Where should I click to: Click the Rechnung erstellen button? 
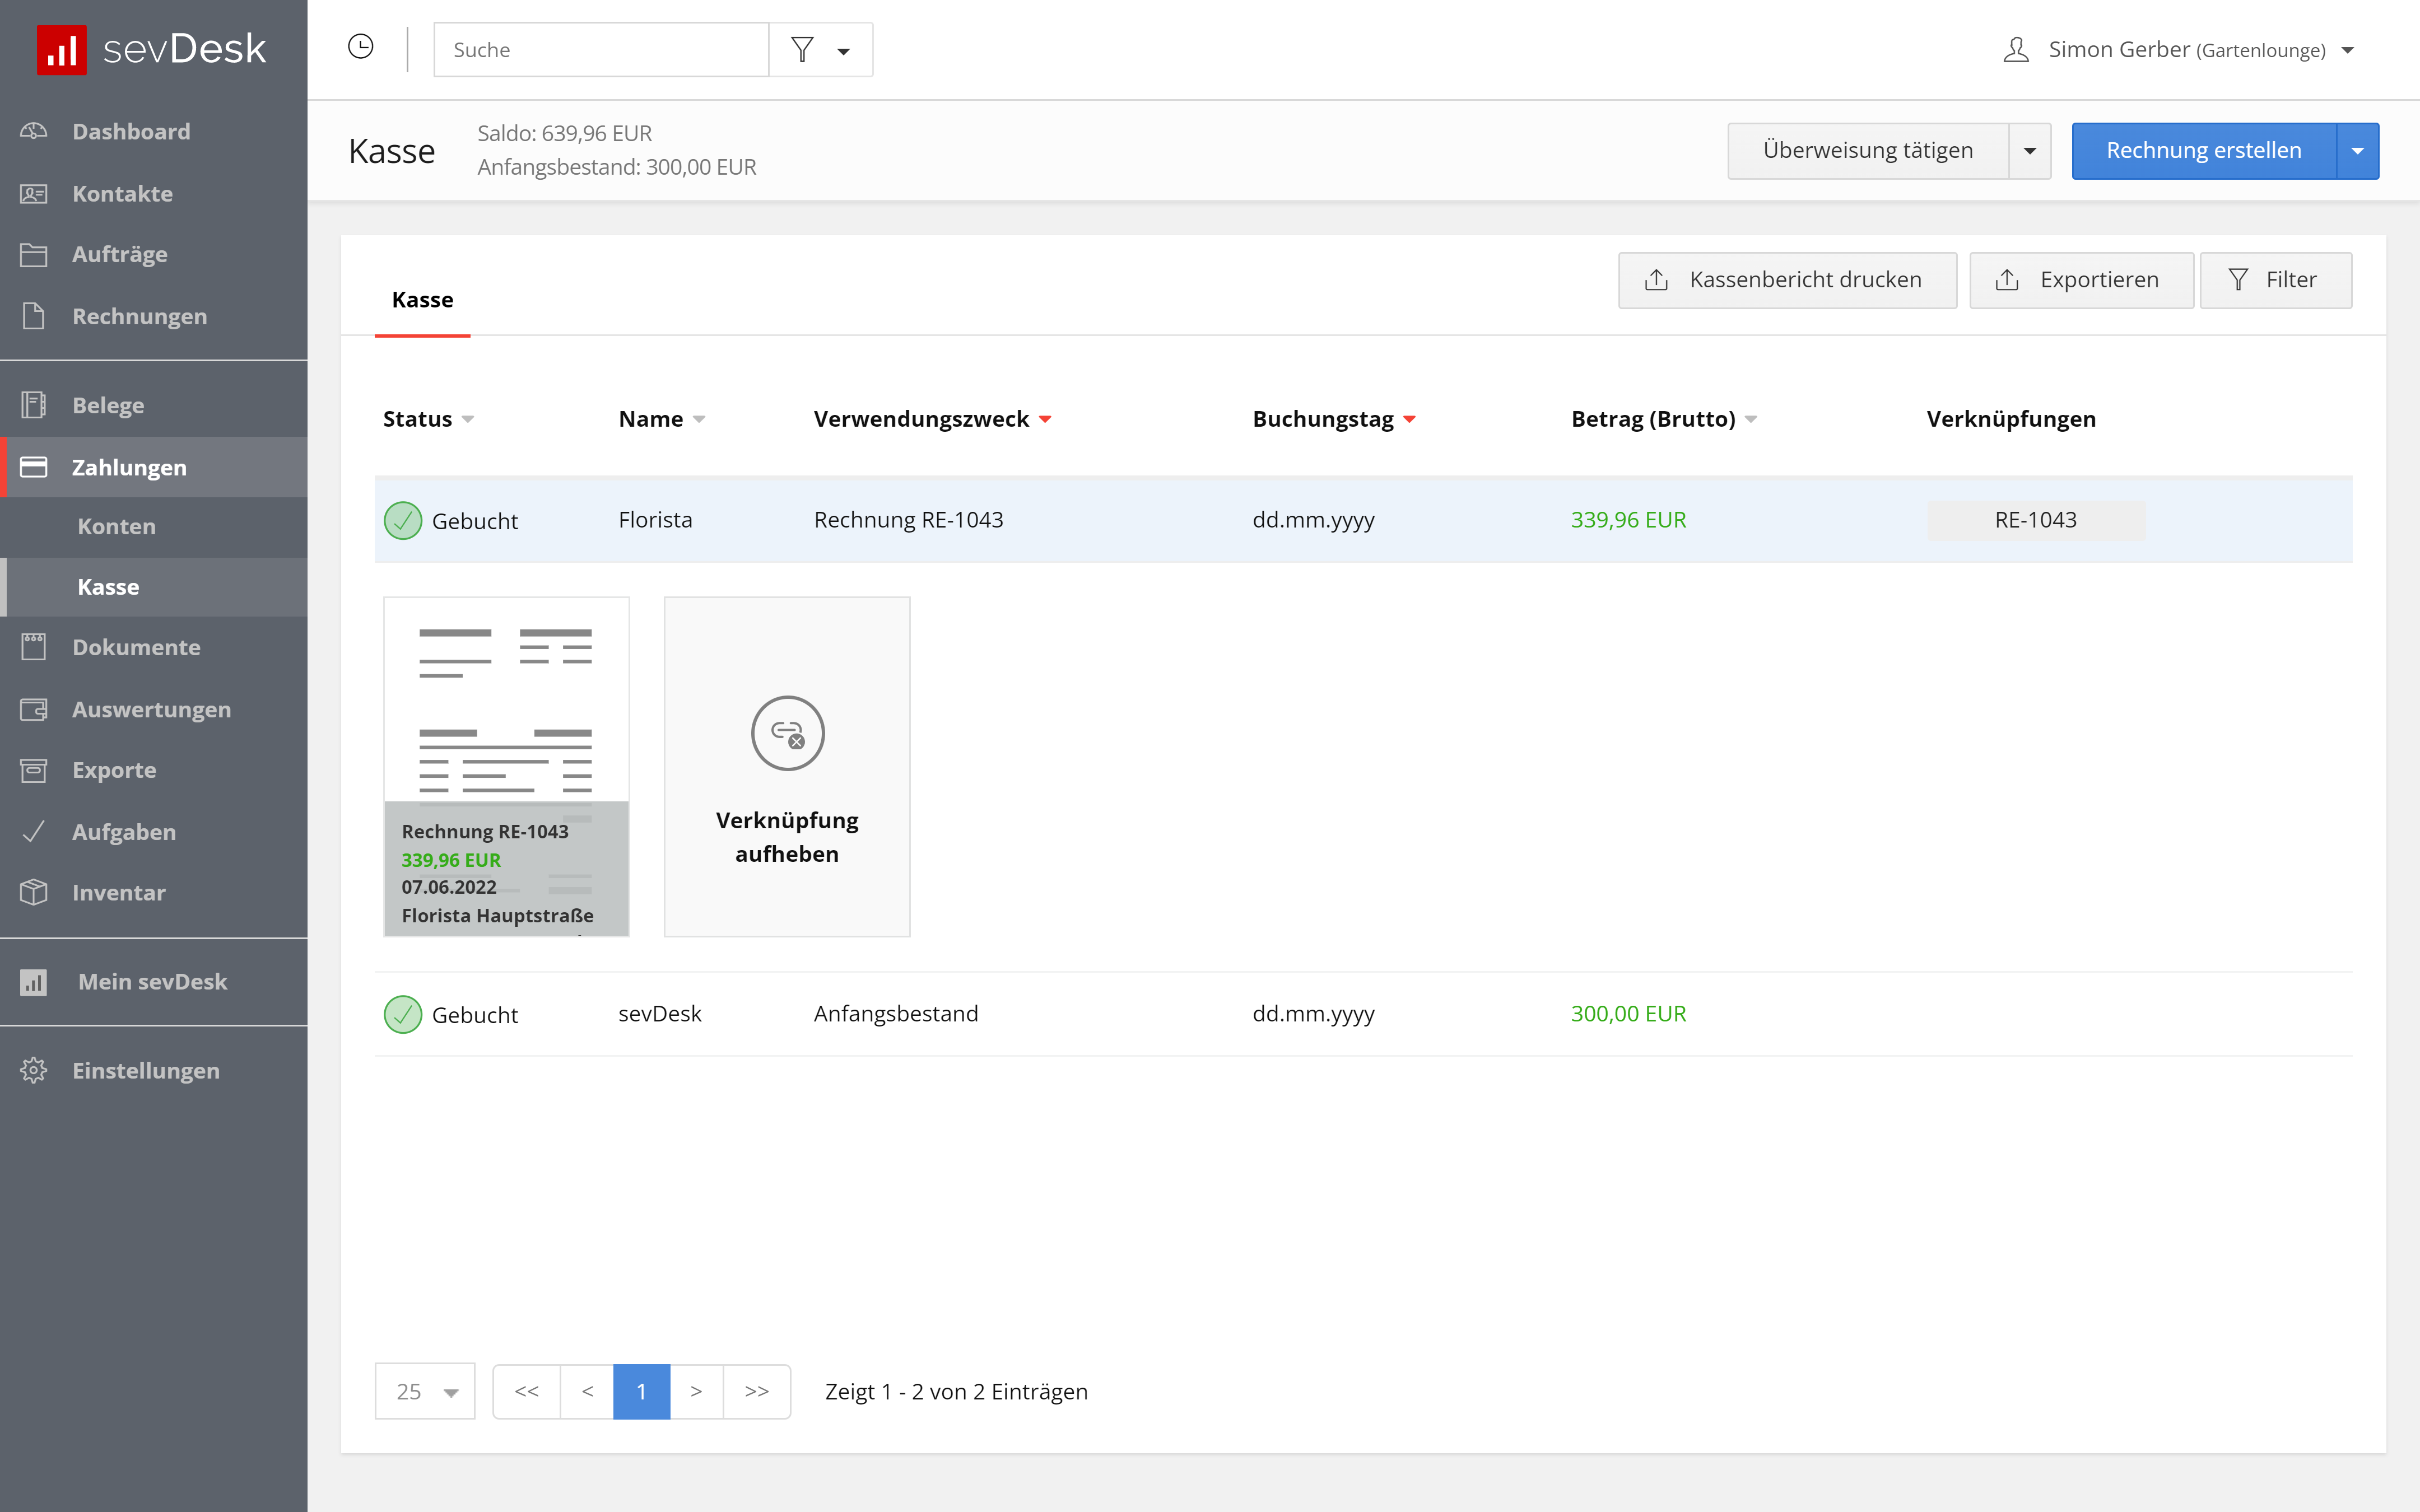(x=2204, y=151)
